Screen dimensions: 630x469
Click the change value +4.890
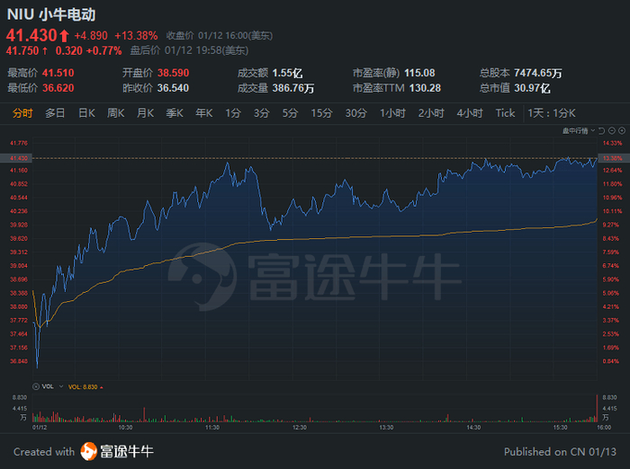pyautogui.click(x=91, y=36)
